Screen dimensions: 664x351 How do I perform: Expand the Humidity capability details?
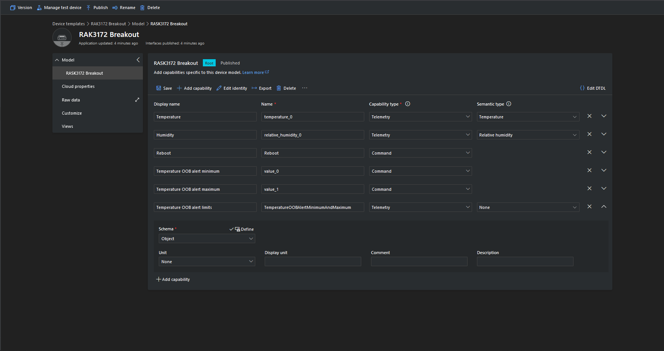(604, 134)
